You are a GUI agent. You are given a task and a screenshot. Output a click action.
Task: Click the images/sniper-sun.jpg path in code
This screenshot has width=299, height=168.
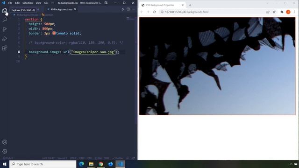click(93, 52)
